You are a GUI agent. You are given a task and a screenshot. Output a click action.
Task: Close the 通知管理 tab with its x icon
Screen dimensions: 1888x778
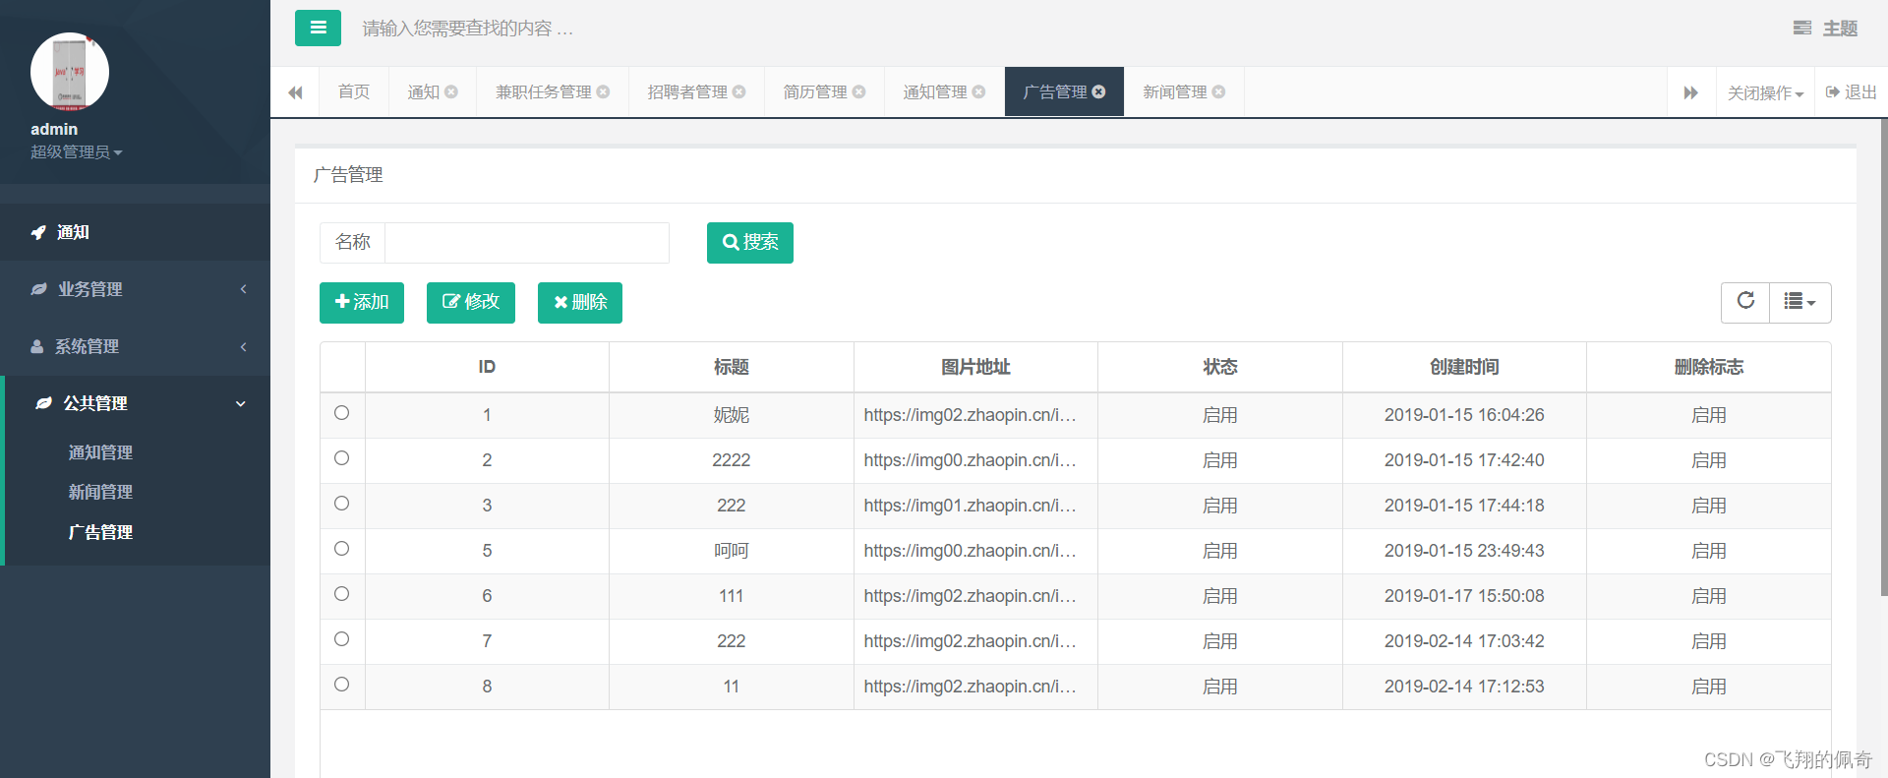[978, 91]
